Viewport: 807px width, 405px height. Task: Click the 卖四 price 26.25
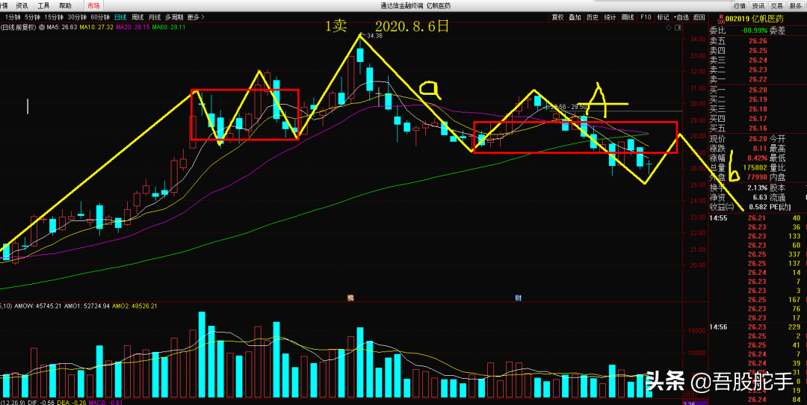coord(758,50)
